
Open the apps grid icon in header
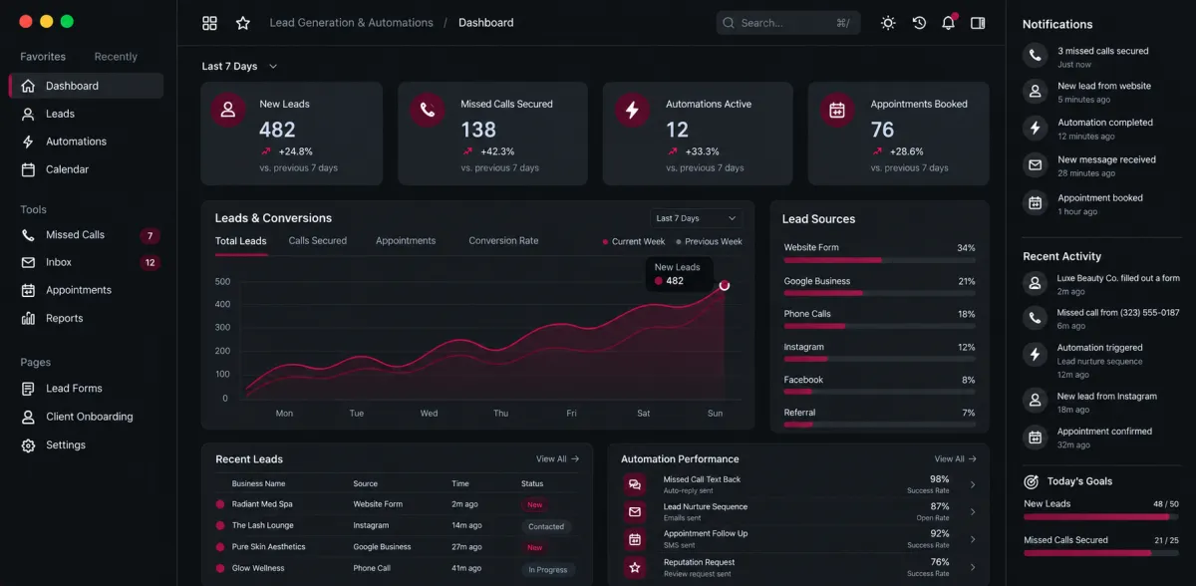coord(209,23)
